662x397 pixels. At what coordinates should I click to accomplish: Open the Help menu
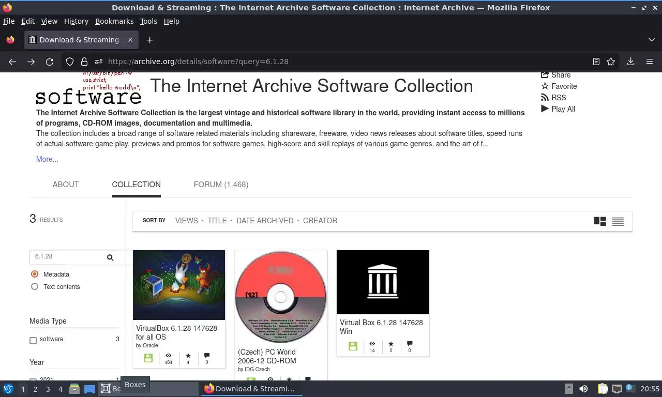(172, 21)
